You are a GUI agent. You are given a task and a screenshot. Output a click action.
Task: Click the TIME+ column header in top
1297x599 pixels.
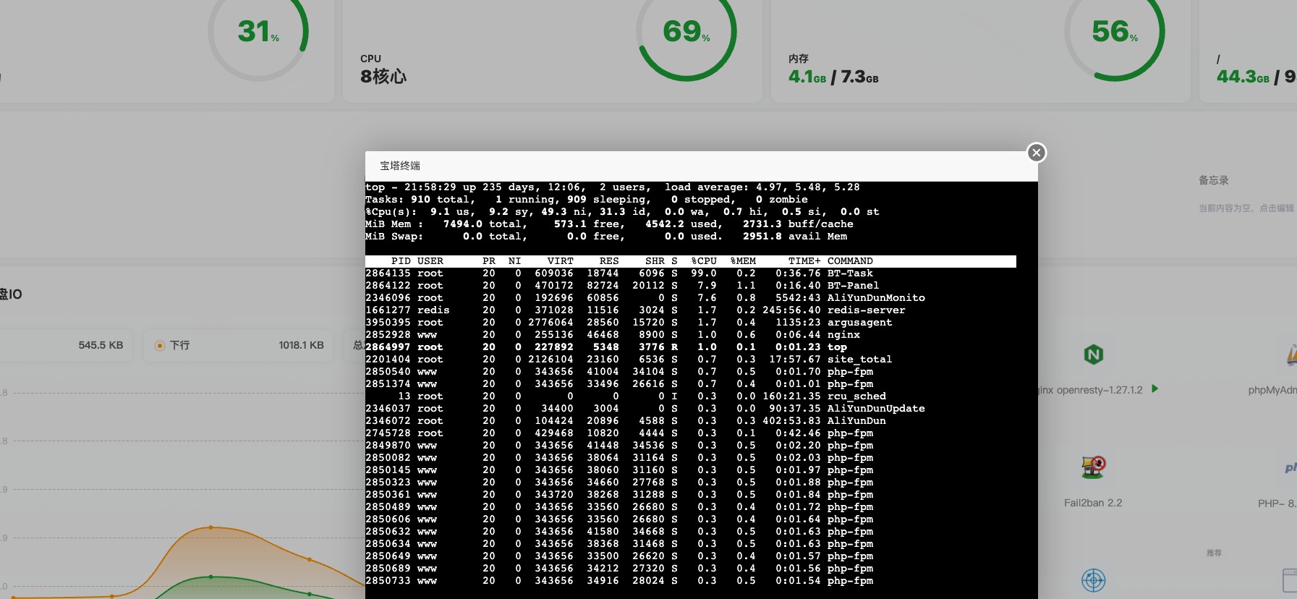(804, 261)
